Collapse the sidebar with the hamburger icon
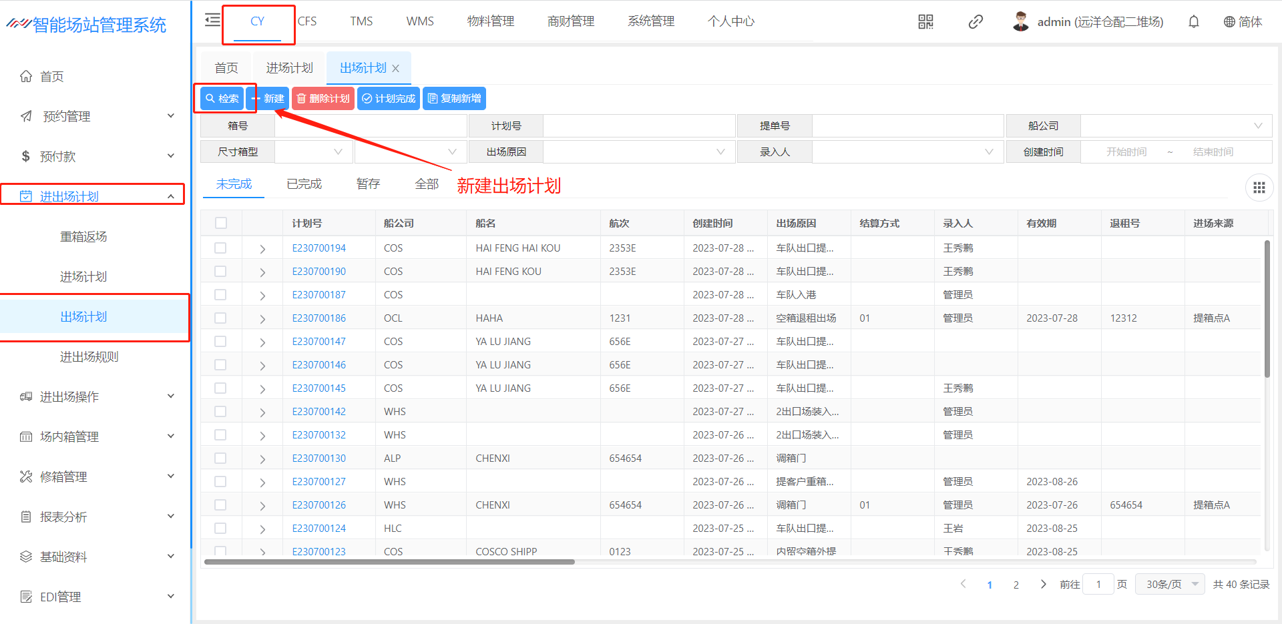Screen dimensions: 1282x624 (212, 20)
